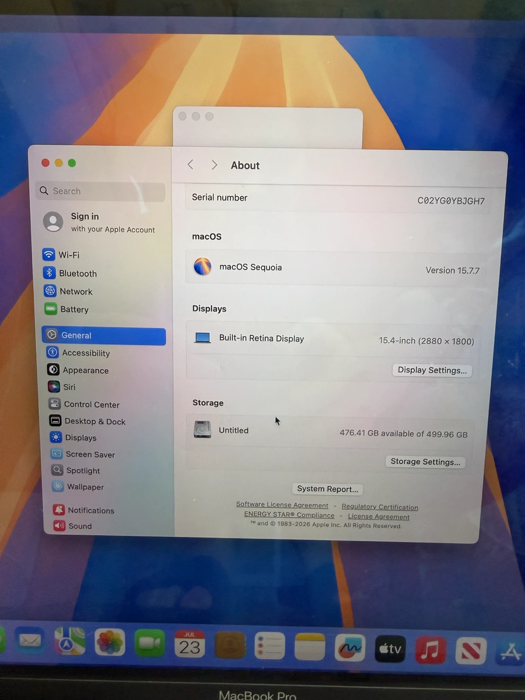Select General in the sidebar
The width and height of the screenshot is (525, 700).
(104, 335)
